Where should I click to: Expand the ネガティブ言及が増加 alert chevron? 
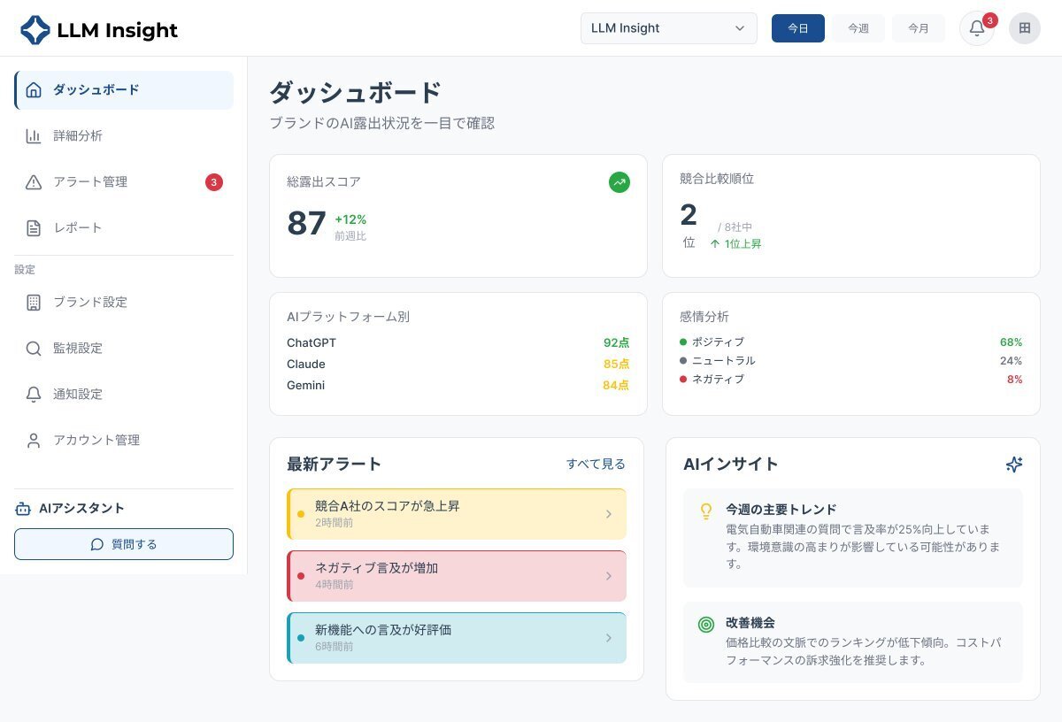tap(608, 576)
